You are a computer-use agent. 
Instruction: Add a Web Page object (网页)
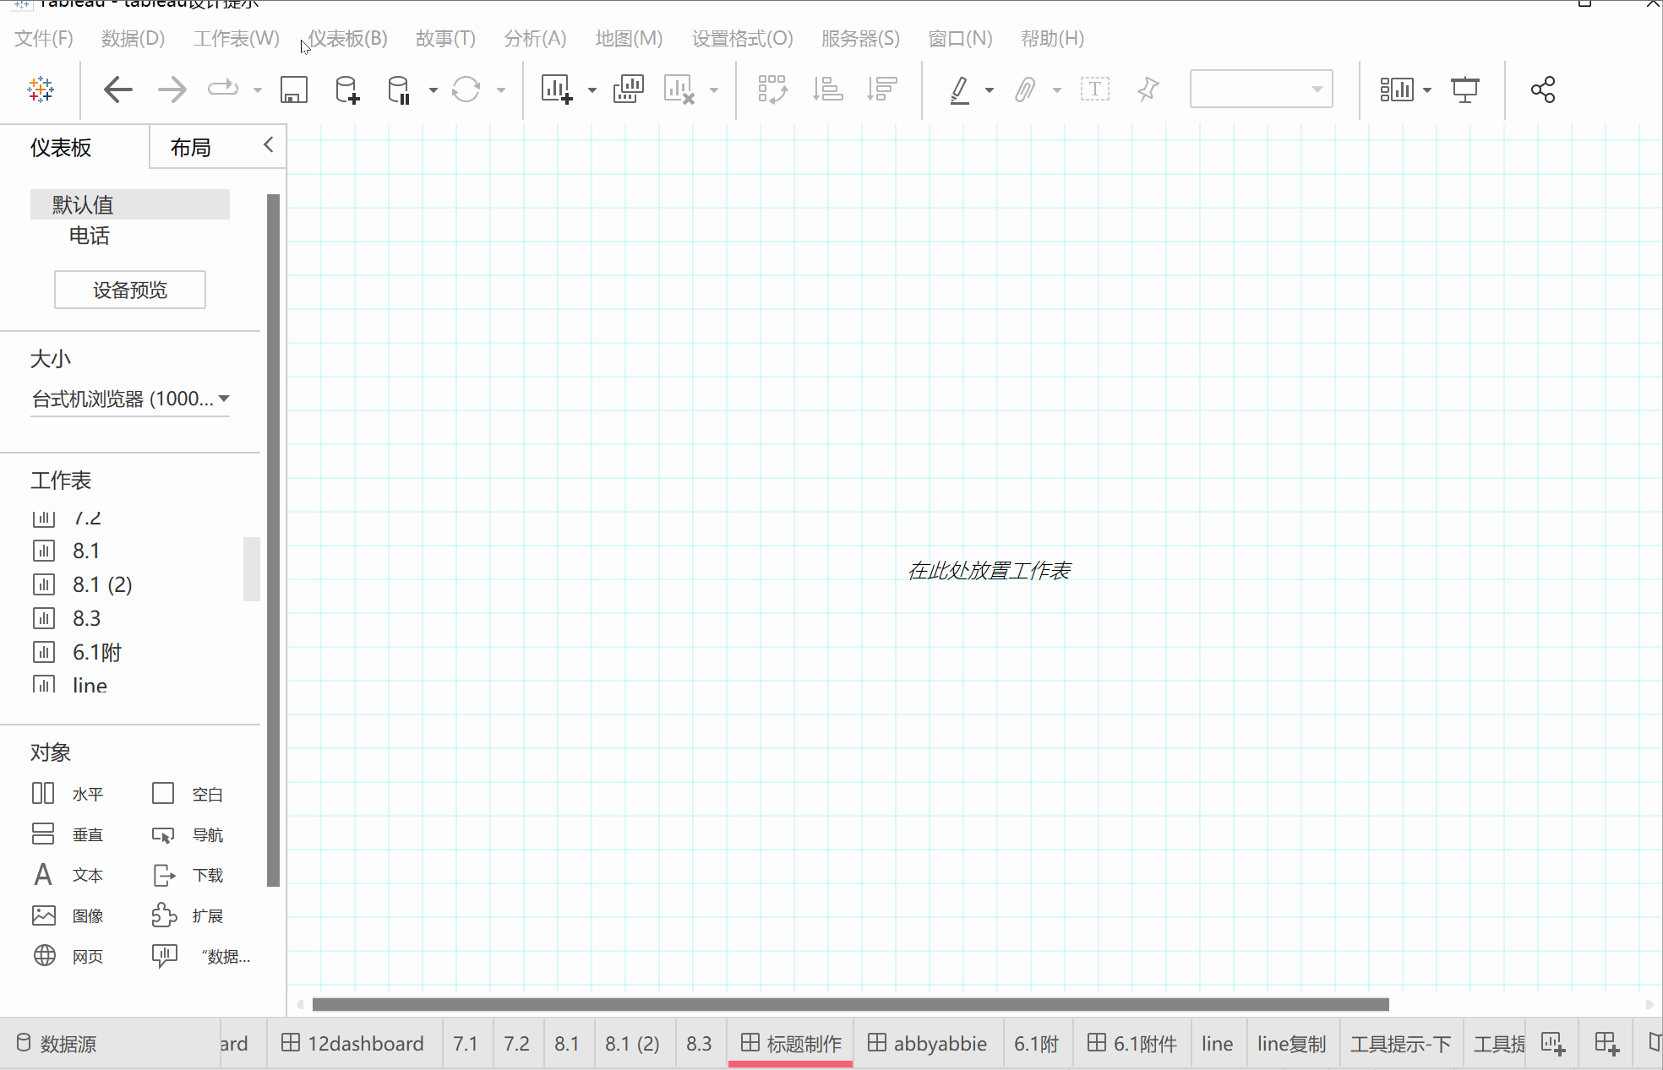69,956
